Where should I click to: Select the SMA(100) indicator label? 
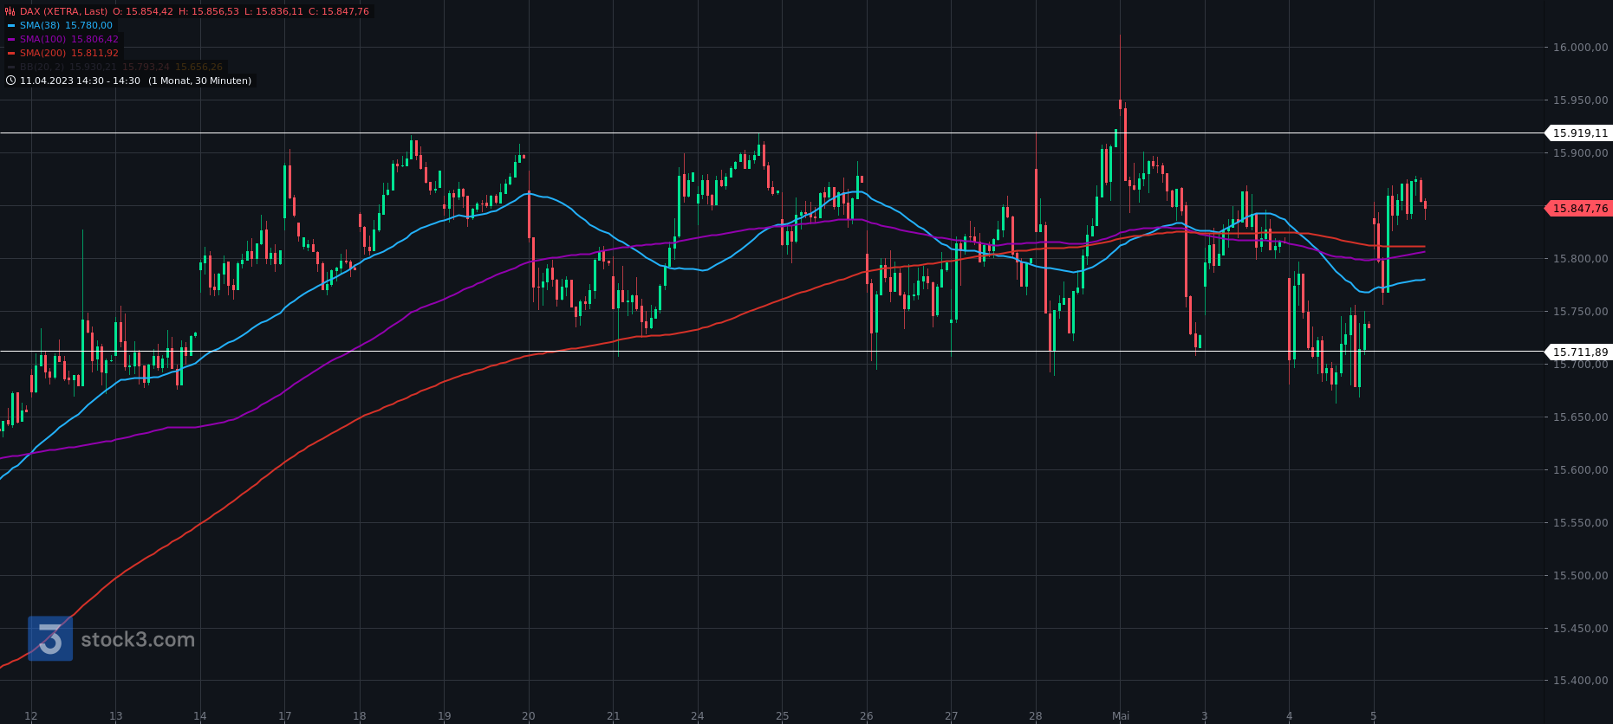(43, 40)
